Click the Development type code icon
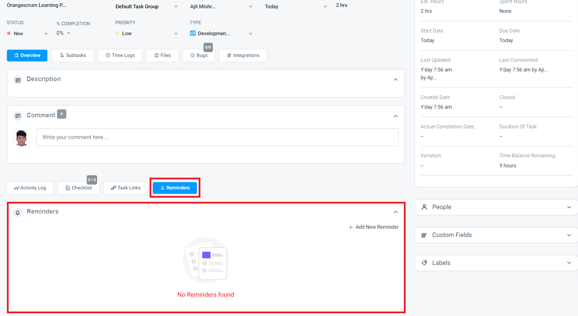This screenshot has height=316, width=578. tap(193, 33)
